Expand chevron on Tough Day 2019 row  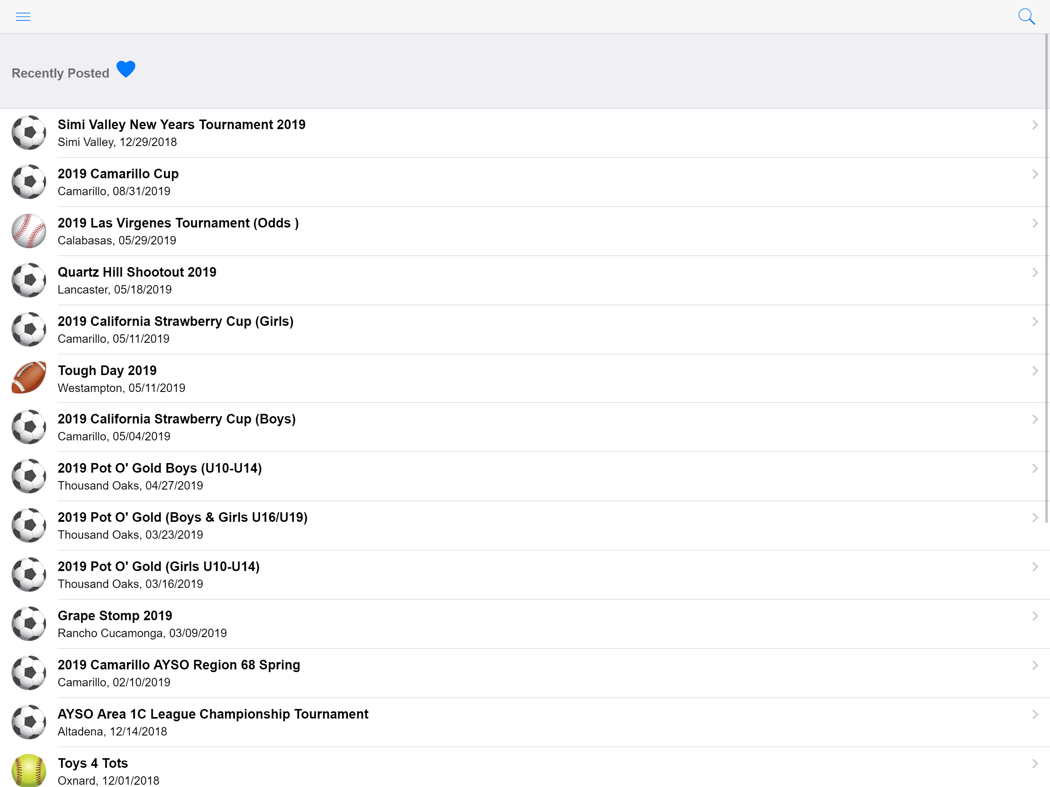coord(1035,371)
